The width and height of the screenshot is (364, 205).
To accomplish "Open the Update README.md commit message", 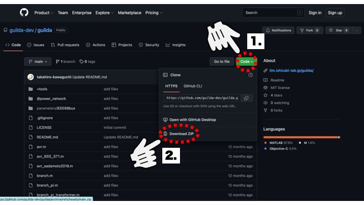I will [89, 77].
